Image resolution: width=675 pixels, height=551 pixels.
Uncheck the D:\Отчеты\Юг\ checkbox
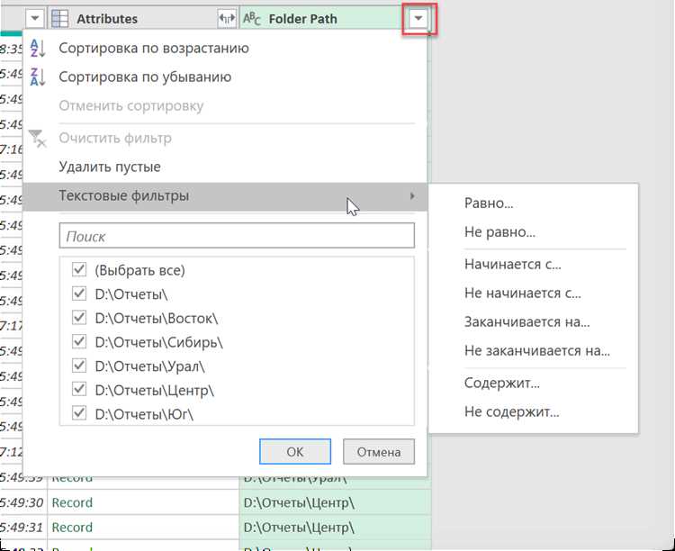point(79,413)
